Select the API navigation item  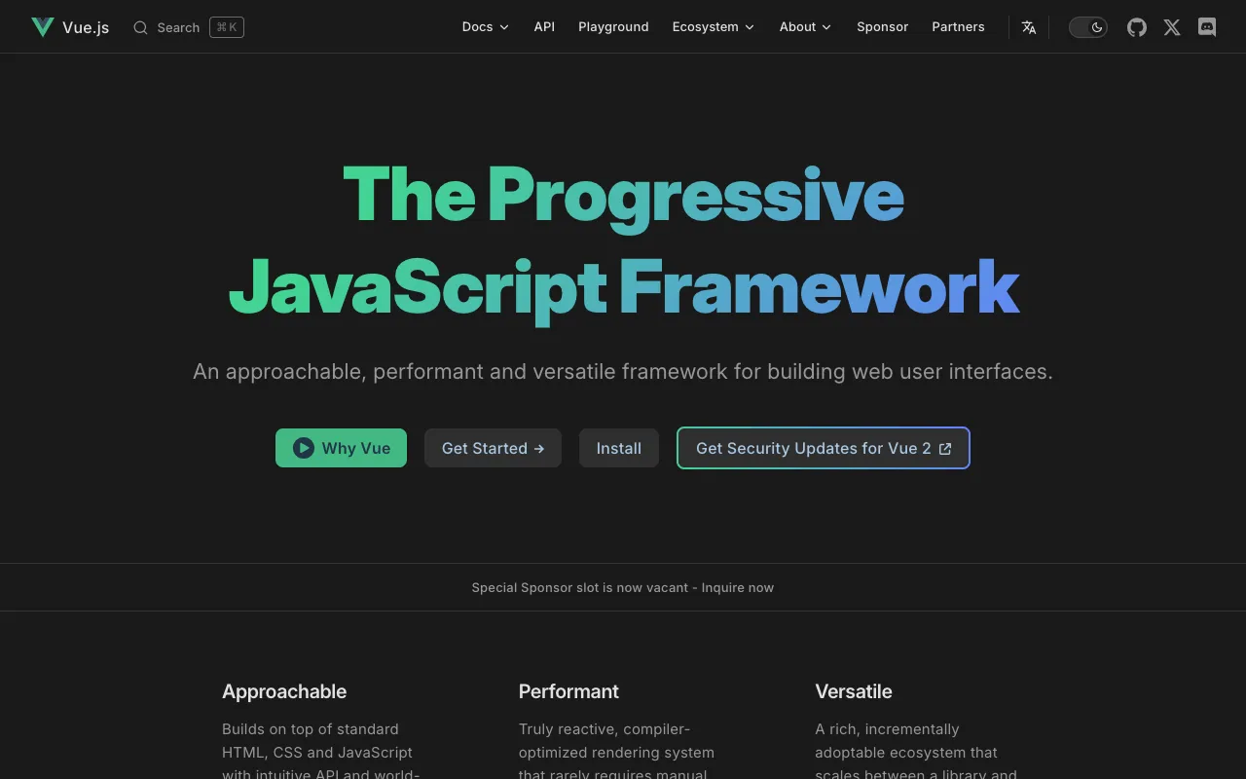544,27
